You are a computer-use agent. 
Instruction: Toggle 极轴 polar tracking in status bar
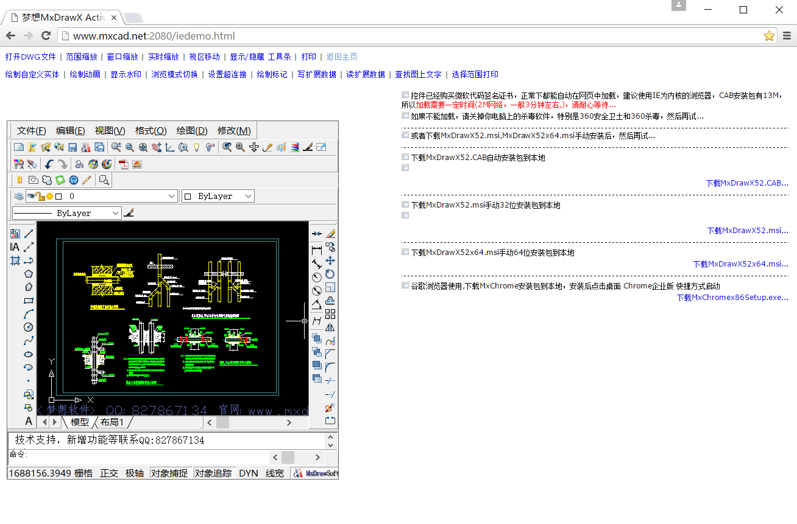point(135,473)
